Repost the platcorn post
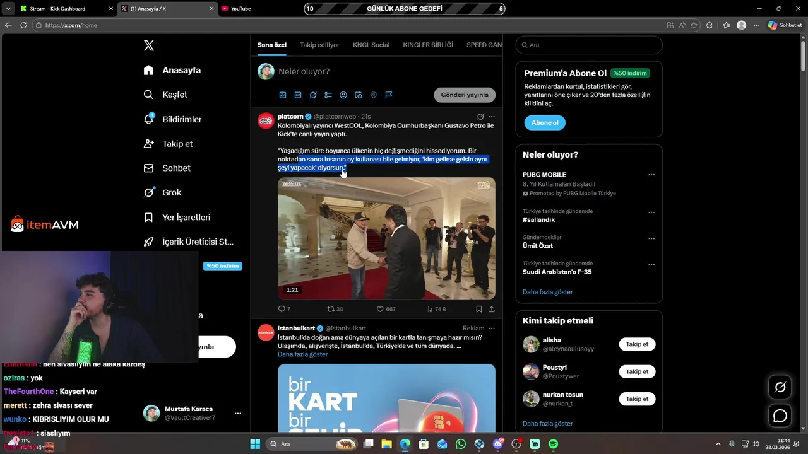Image resolution: width=808 pixels, height=454 pixels. tap(335, 309)
